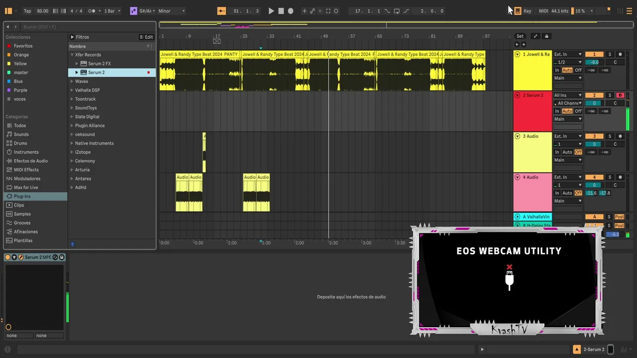Open the Drums category
The height and width of the screenshot is (358, 637).
coord(20,143)
